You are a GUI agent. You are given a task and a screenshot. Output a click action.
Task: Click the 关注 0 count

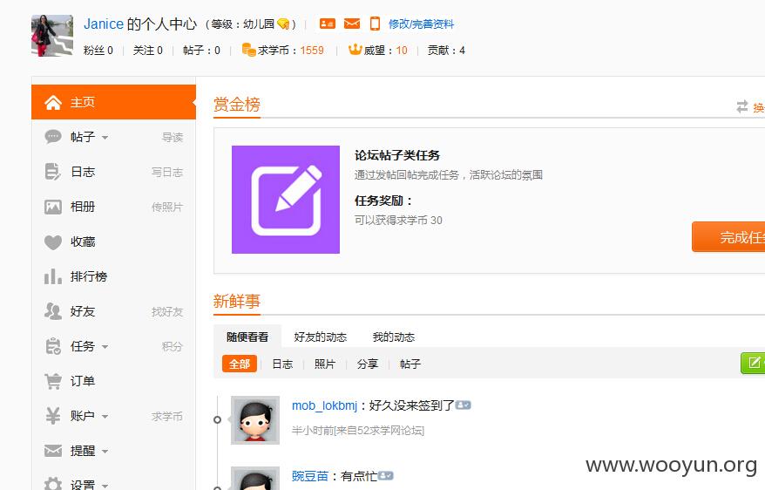tap(148, 51)
